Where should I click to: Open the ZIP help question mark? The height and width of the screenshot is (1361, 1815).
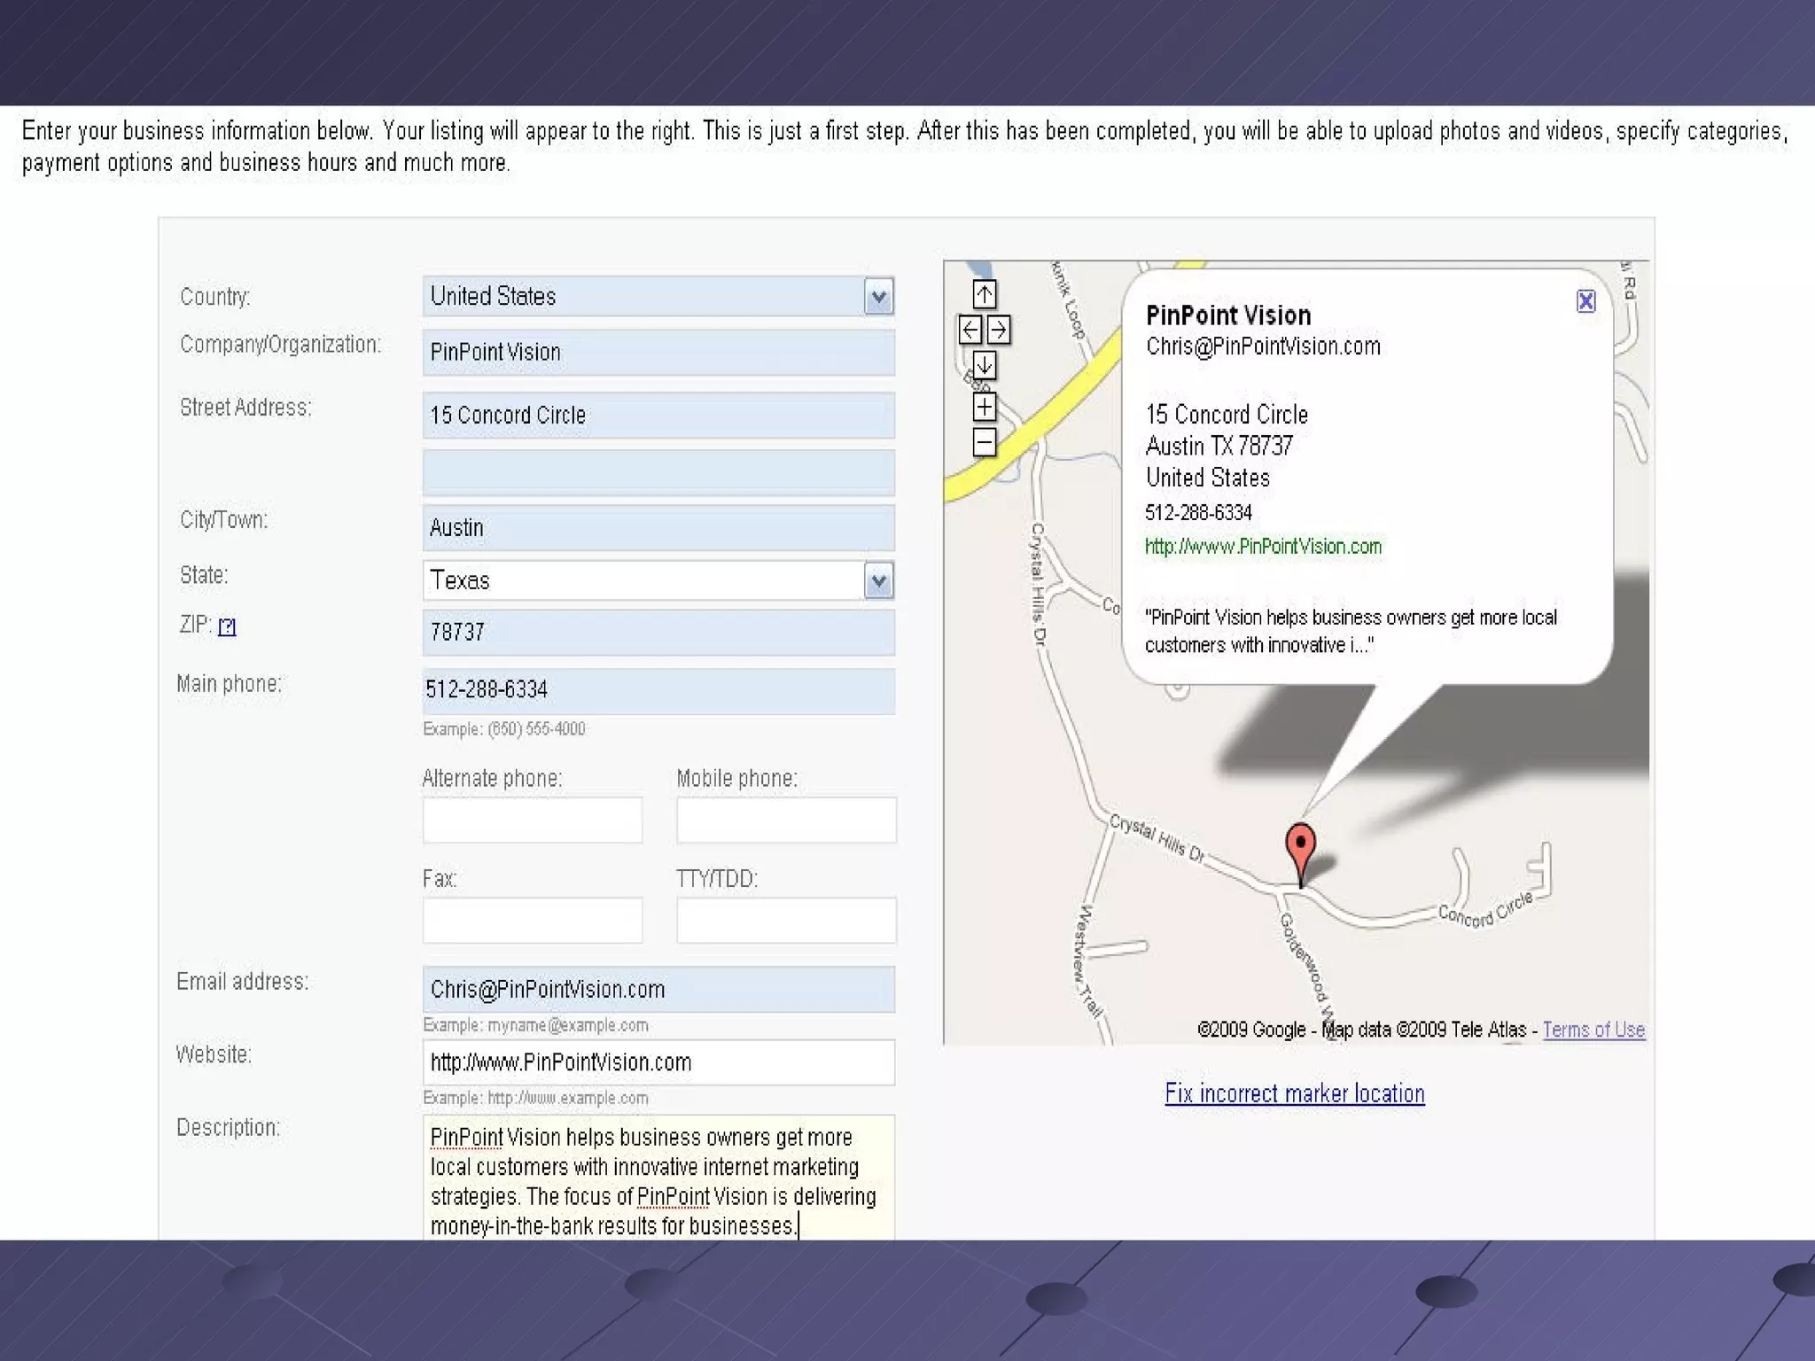[227, 627]
